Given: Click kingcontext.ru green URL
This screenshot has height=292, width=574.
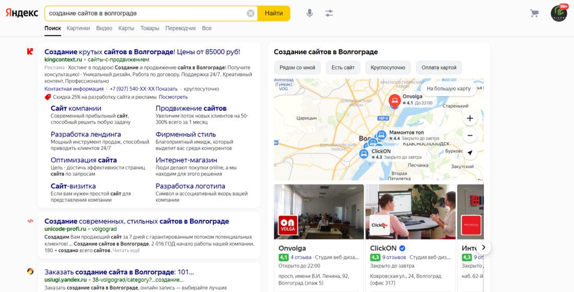Looking at the screenshot, I should pos(63,60).
